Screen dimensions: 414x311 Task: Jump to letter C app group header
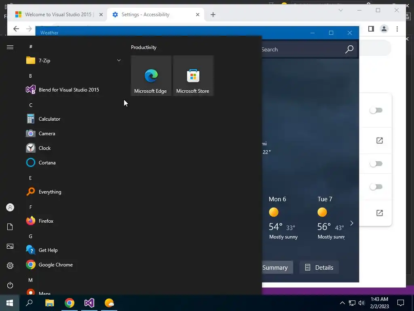[31, 105]
